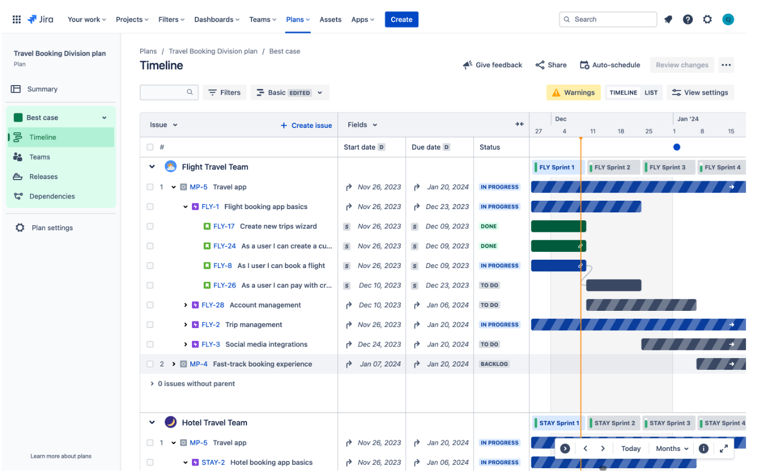Click the help question mark icon
The image size is (765, 476).
pos(688,19)
